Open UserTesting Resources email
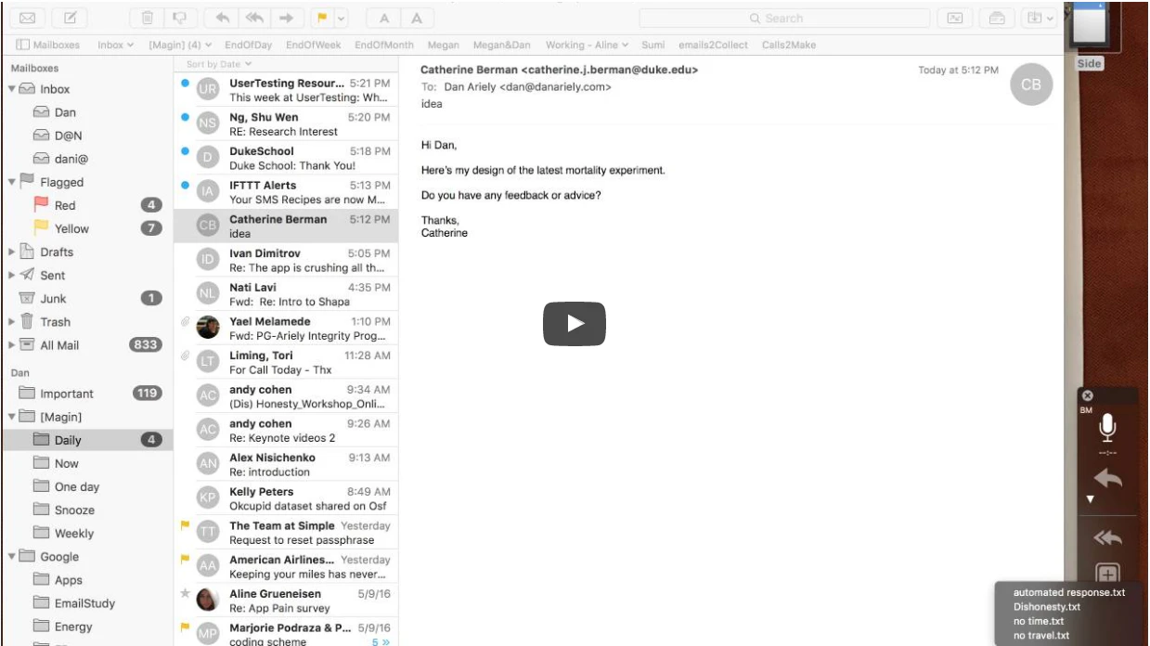The width and height of the screenshot is (1150, 646). coord(286,90)
